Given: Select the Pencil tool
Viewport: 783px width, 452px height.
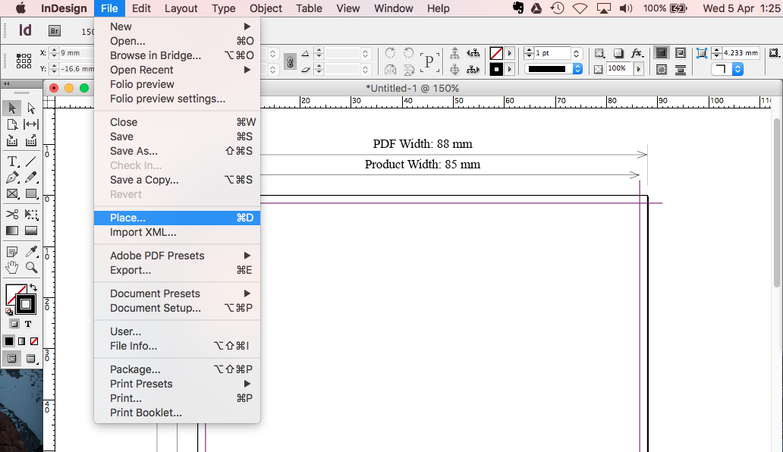Looking at the screenshot, I should coord(31,177).
